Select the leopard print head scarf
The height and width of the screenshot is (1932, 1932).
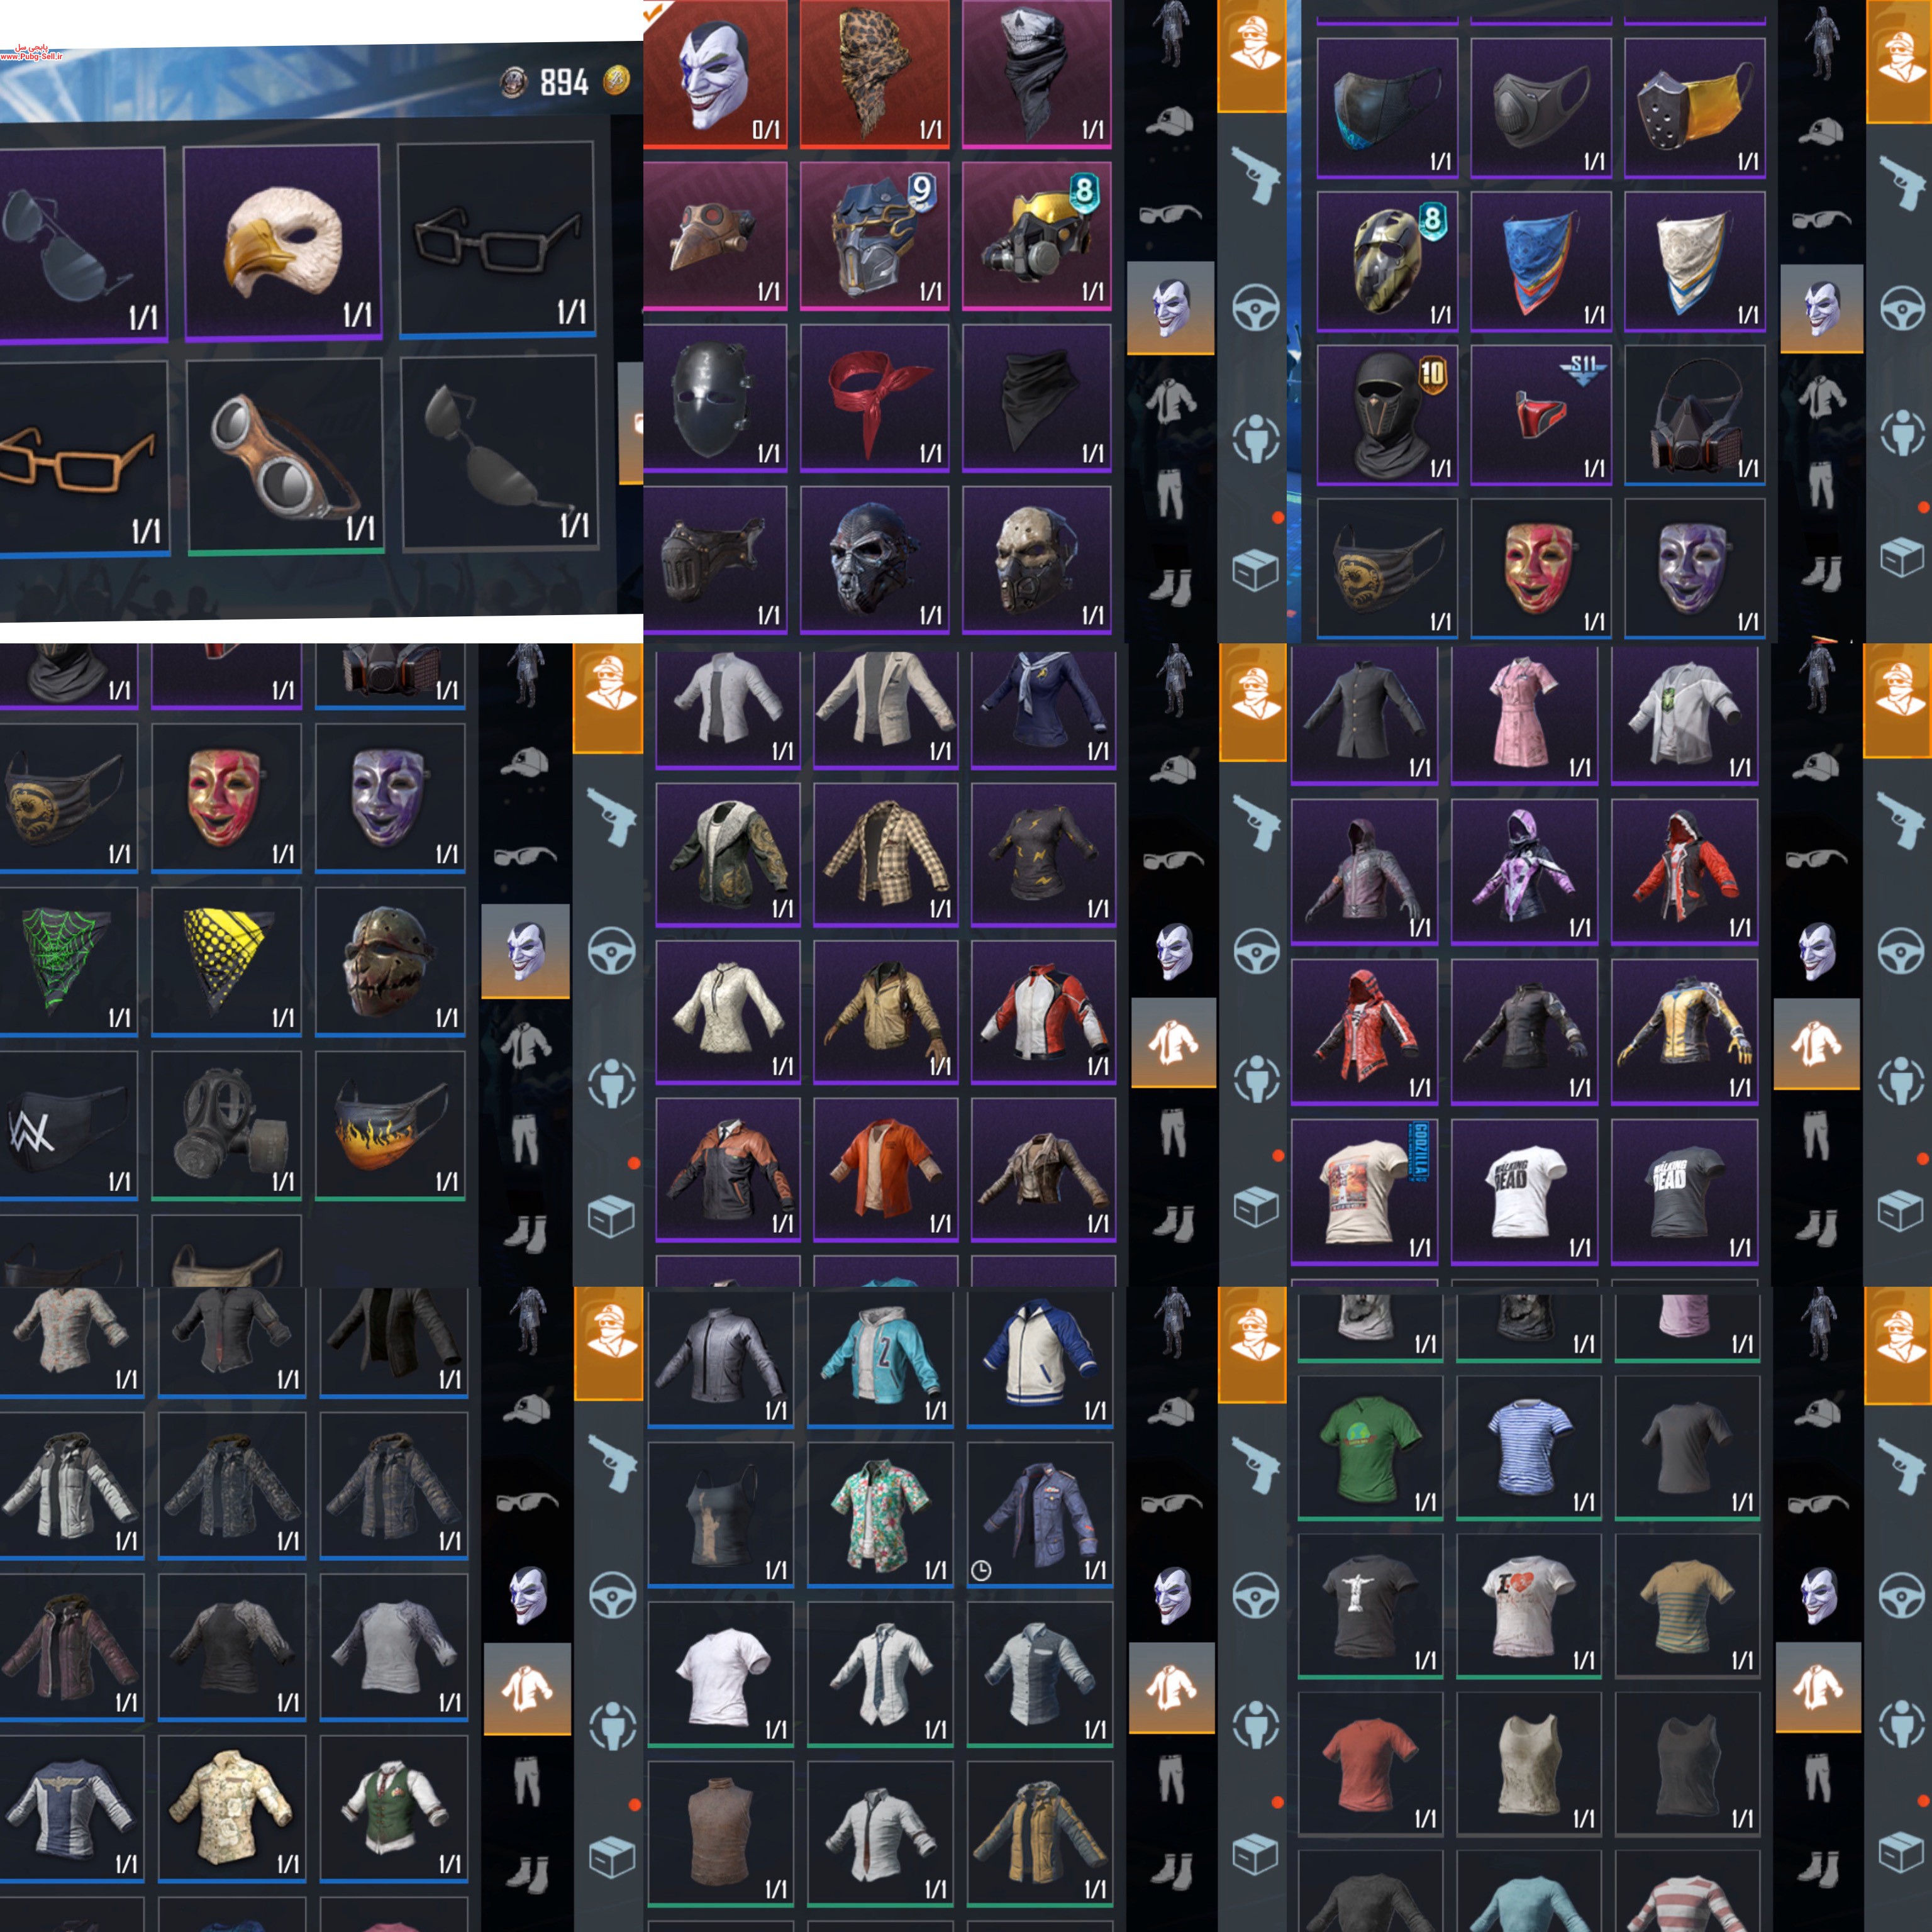875,74
